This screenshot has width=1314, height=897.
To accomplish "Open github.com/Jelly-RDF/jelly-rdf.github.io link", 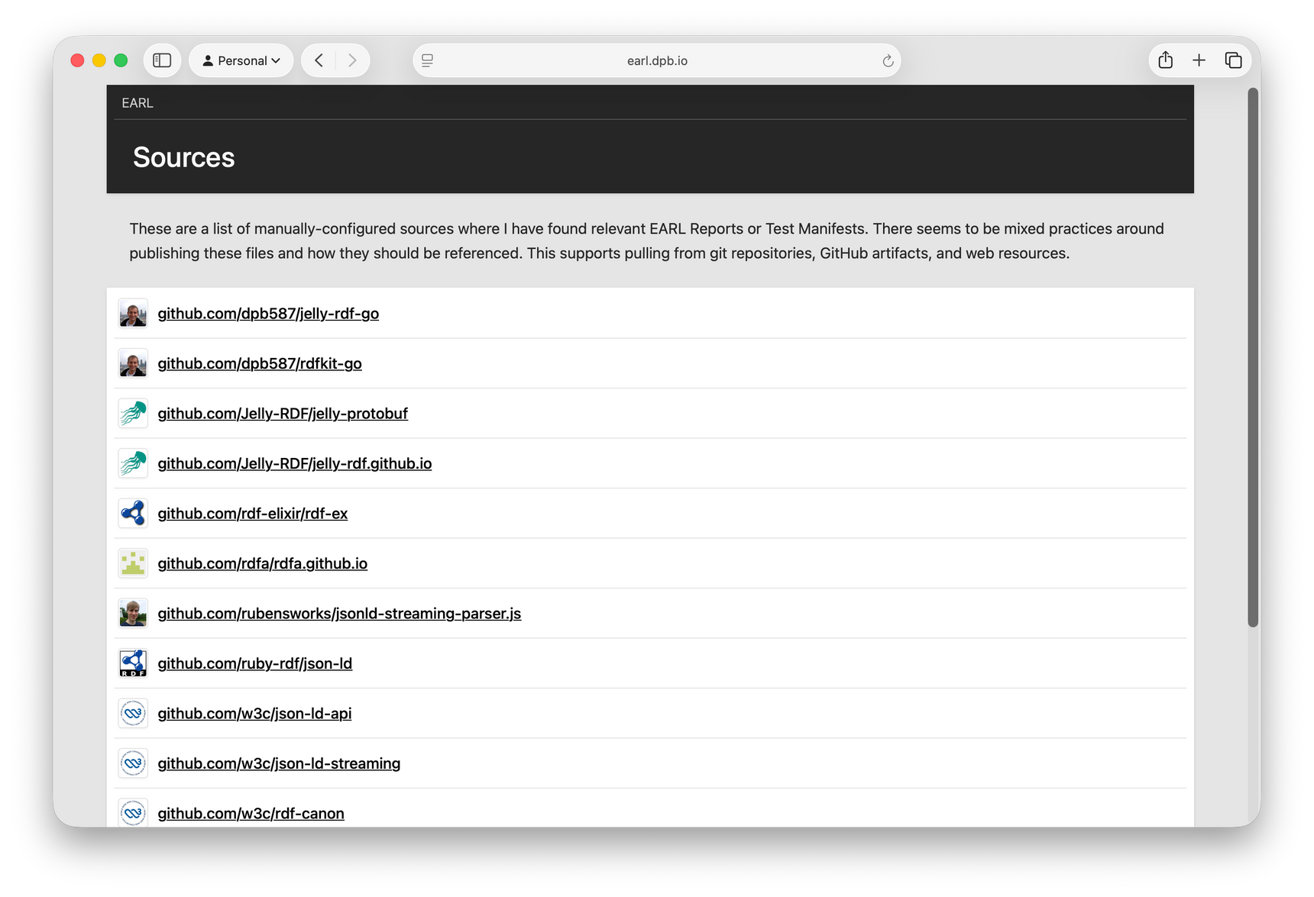I will tap(295, 463).
